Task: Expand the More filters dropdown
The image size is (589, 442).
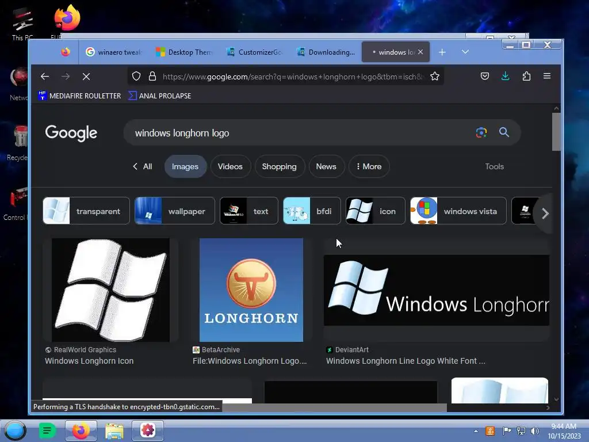Action: [x=369, y=166]
